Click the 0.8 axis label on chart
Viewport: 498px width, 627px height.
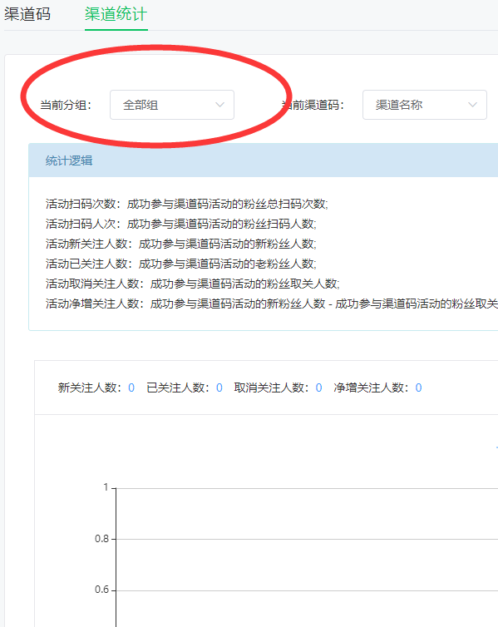coord(101,539)
